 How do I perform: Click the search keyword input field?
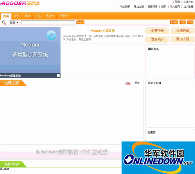pyautogui.click(x=48, y=22)
